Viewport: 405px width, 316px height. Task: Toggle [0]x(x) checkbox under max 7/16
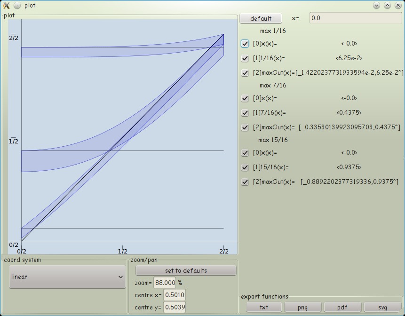click(x=245, y=98)
